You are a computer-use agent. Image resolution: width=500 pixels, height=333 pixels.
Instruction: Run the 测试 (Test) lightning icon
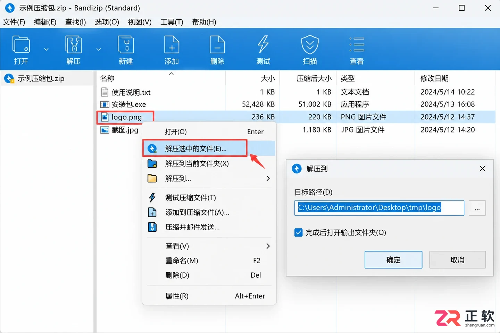(x=263, y=45)
